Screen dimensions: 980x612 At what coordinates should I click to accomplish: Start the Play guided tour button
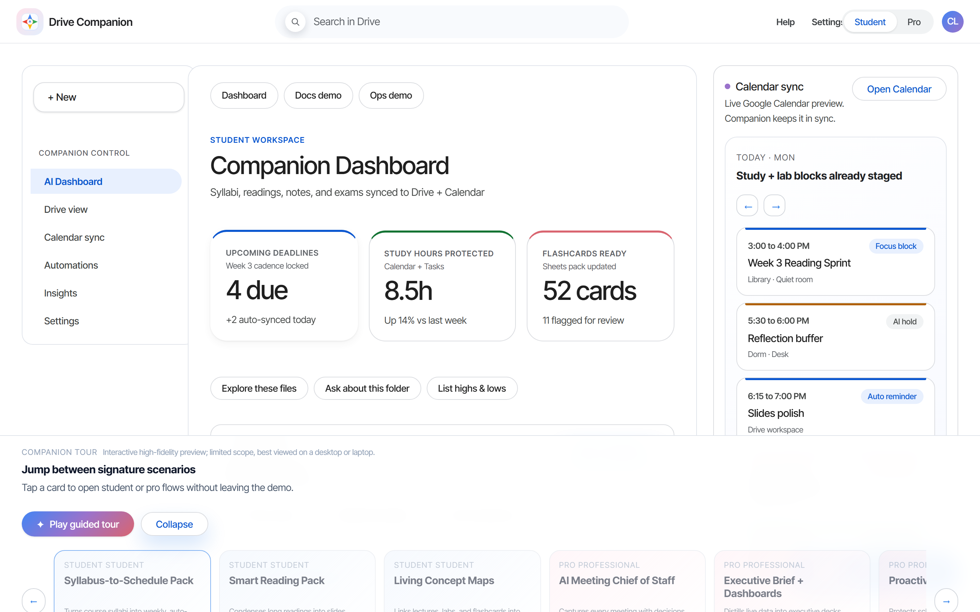(78, 524)
